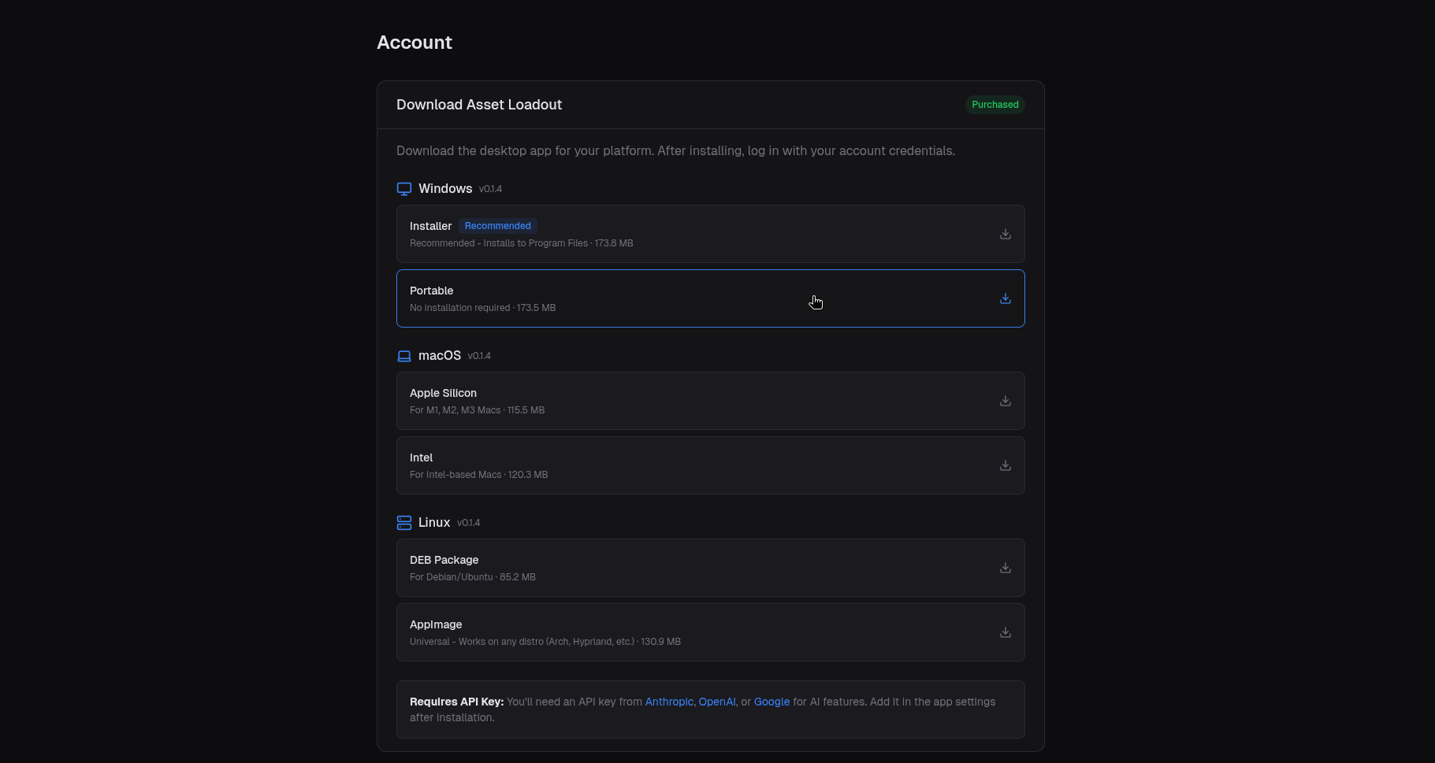
Task: Open the Anthropic link
Action: pyautogui.click(x=669, y=702)
